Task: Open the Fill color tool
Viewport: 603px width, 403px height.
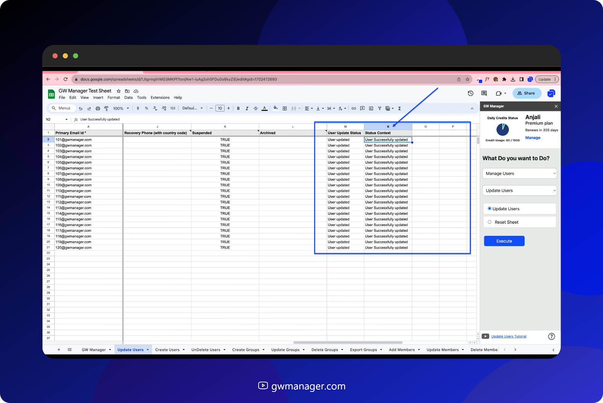Action: [274, 108]
